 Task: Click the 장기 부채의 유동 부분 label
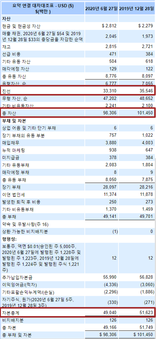pos(23,136)
